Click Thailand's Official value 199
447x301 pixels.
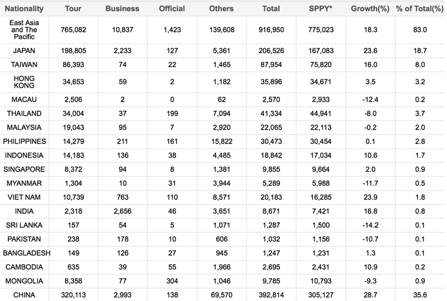pos(172,113)
